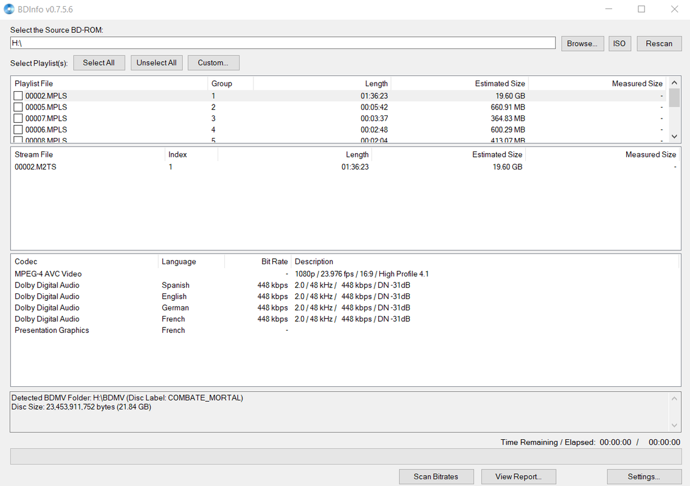This screenshot has width=690, height=486.
Task: Check the 00007.MPLS playlist checkbox
Action: pos(18,118)
